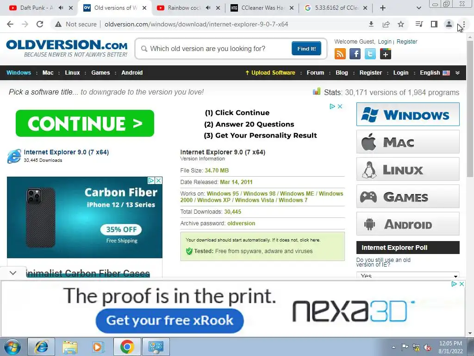474x356 pixels.
Task: Open a new tab with the plus button
Action: pos(383,8)
